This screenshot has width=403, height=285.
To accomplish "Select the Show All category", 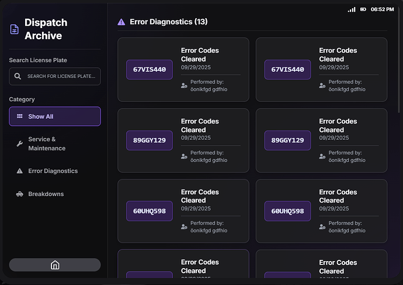I will coord(55,116).
